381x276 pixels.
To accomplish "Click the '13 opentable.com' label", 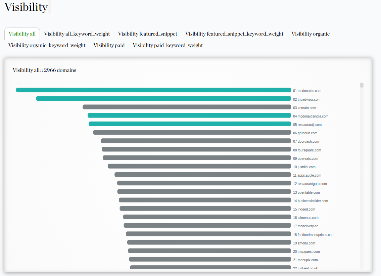I will (x=306, y=192).
